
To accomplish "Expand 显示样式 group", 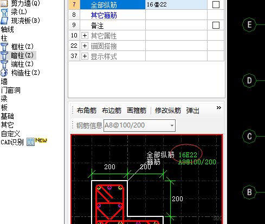I will pyautogui.click(x=85, y=56).
